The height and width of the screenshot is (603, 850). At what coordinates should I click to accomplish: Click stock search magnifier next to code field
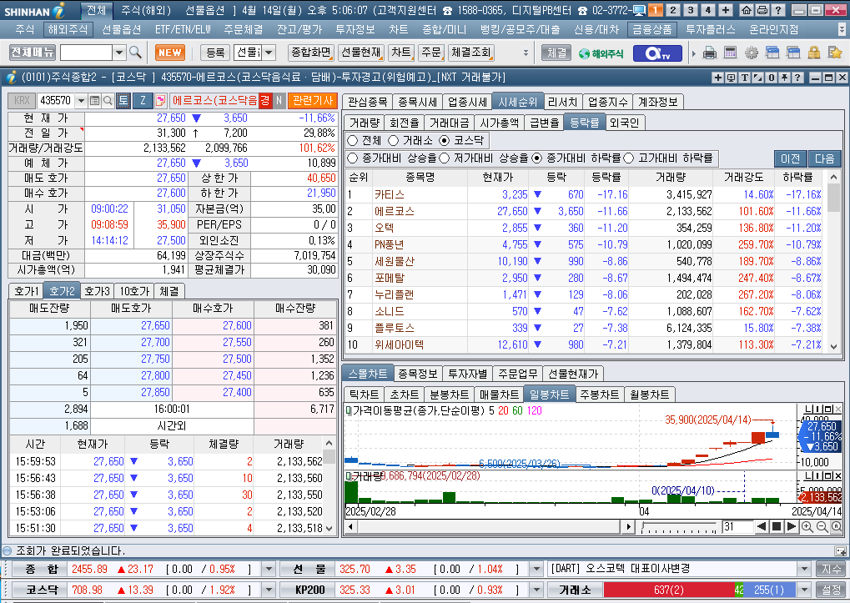click(x=108, y=100)
